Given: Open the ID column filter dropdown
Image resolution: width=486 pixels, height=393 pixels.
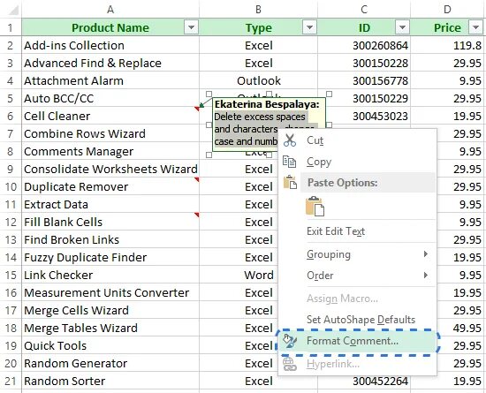Looking at the screenshot, I should point(402,27).
